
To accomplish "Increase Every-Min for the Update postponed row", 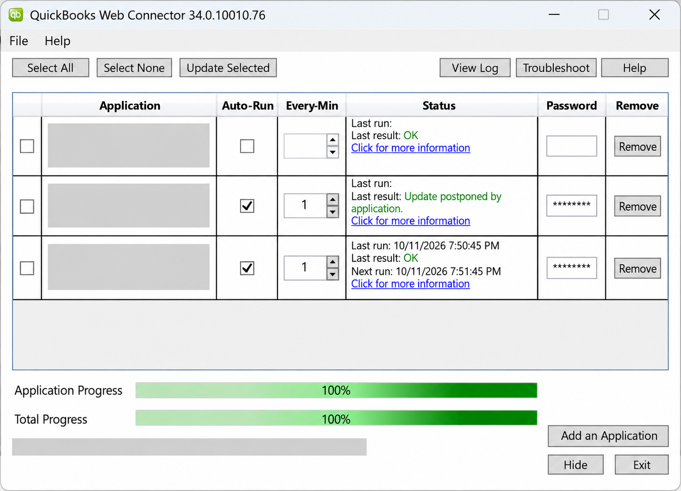I will pos(332,200).
